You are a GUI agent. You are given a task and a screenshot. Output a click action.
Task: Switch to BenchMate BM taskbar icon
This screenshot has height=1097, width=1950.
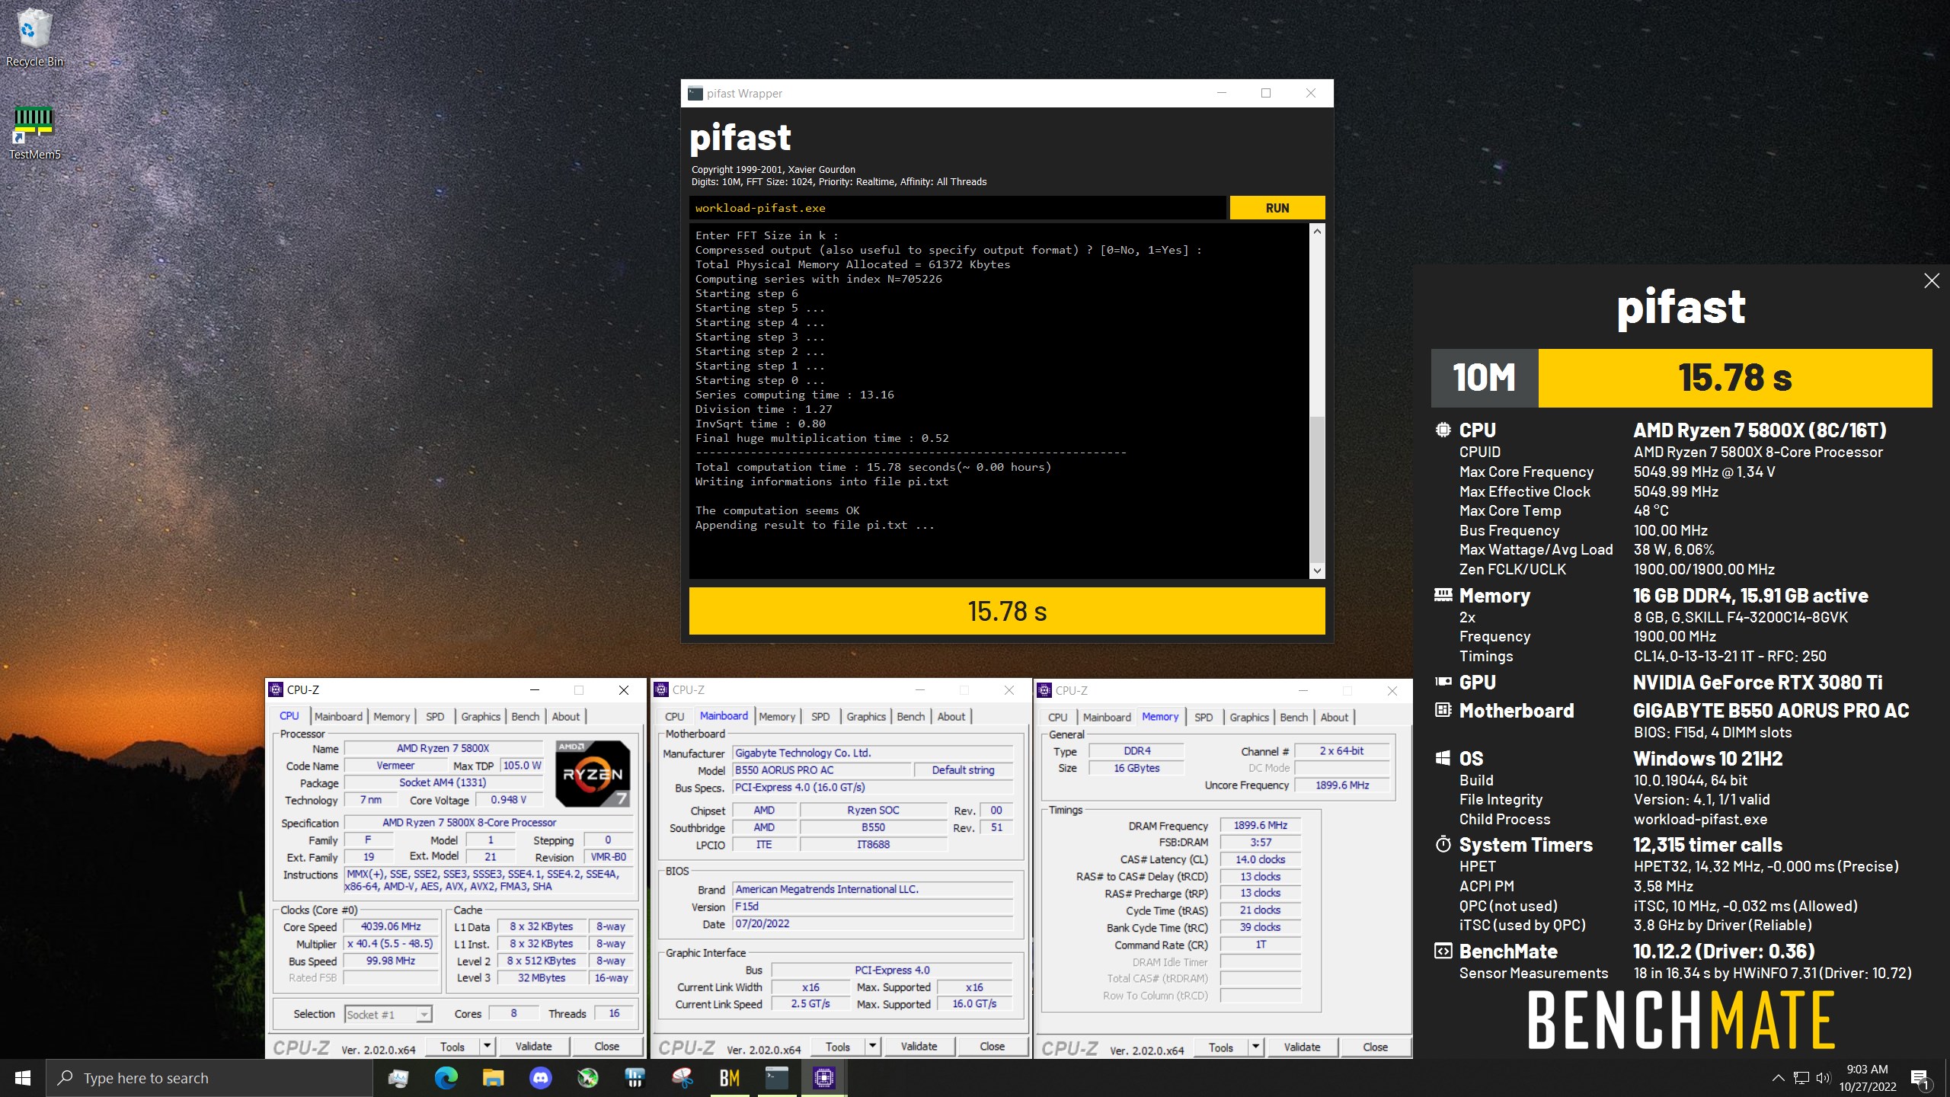click(x=729, y=1078)
